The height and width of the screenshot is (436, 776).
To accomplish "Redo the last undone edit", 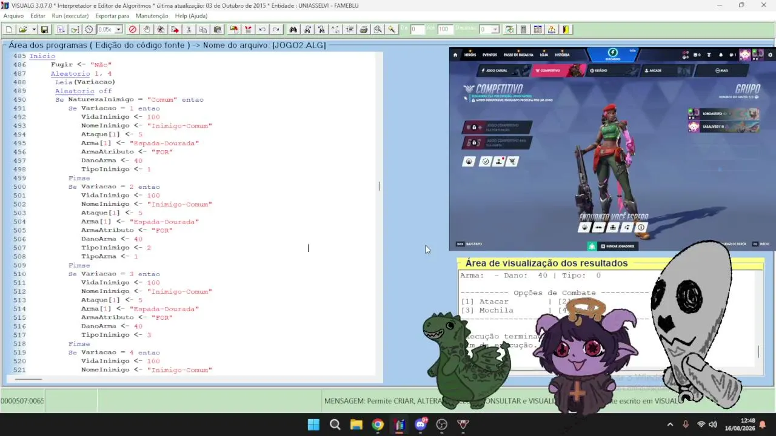I will [x=276, y=29].
